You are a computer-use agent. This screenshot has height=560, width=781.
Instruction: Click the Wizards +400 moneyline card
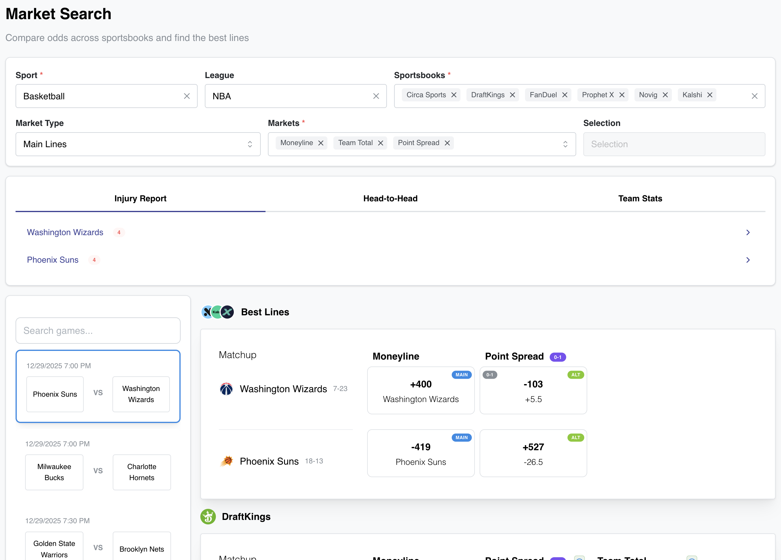pyautogui.click(x=420, y=390)
